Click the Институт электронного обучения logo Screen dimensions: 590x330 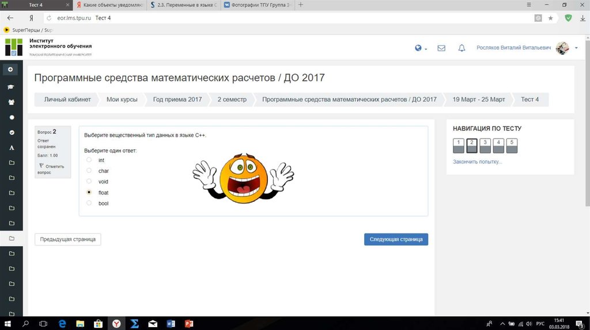48,47
